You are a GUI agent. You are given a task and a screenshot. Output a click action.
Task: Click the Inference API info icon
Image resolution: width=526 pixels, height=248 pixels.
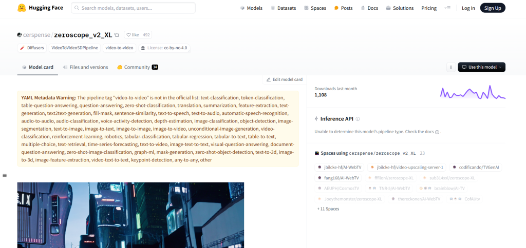pyautogui.click(x=358, y=119)
